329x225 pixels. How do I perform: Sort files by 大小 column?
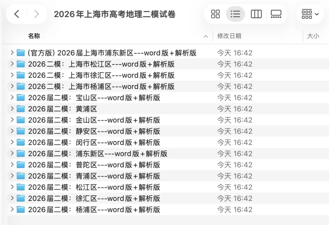click(313, 36)
